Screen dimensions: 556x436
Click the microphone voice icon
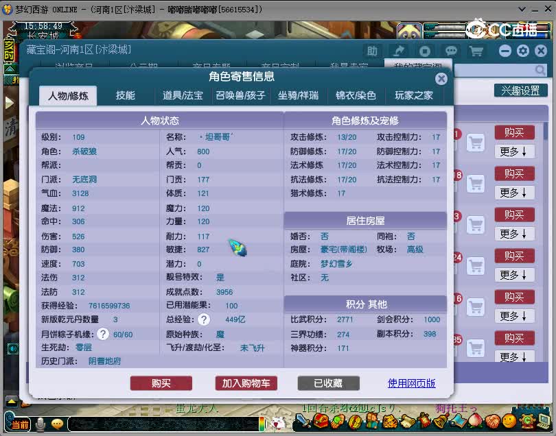click(40, 424)
